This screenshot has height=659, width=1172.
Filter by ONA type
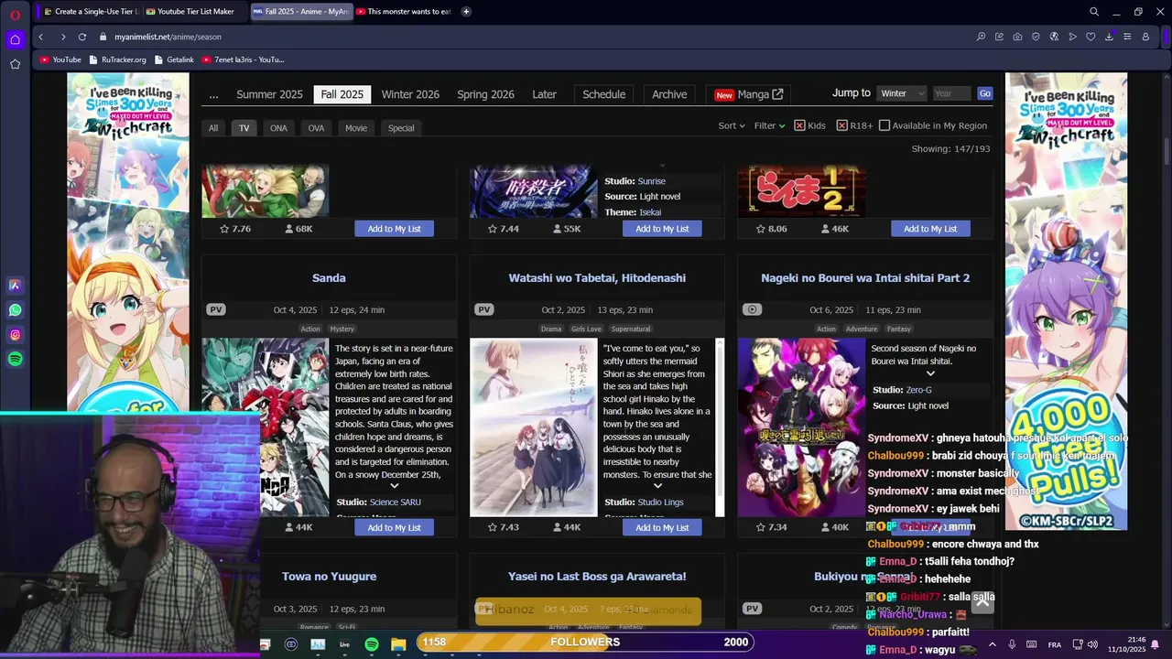click(x=278, y=128)
